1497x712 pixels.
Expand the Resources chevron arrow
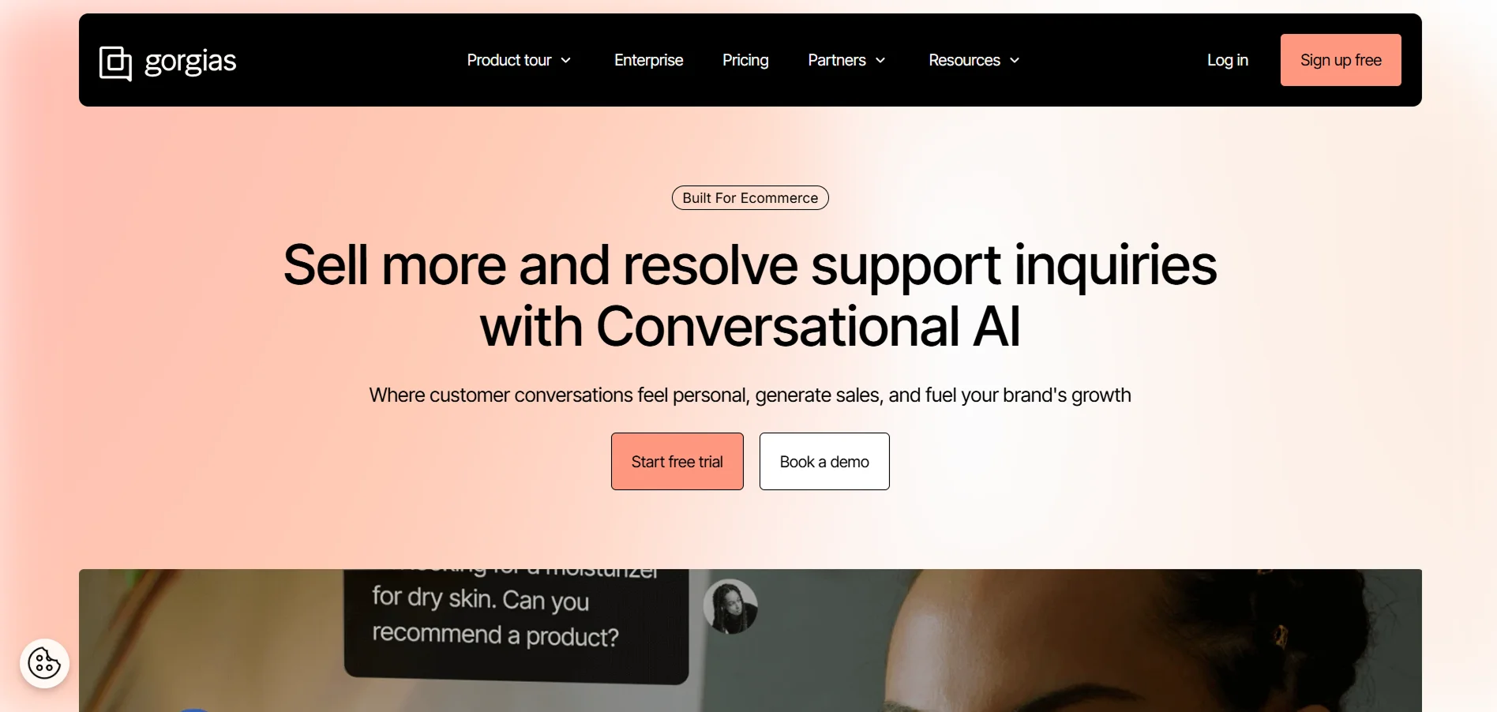1015,61
